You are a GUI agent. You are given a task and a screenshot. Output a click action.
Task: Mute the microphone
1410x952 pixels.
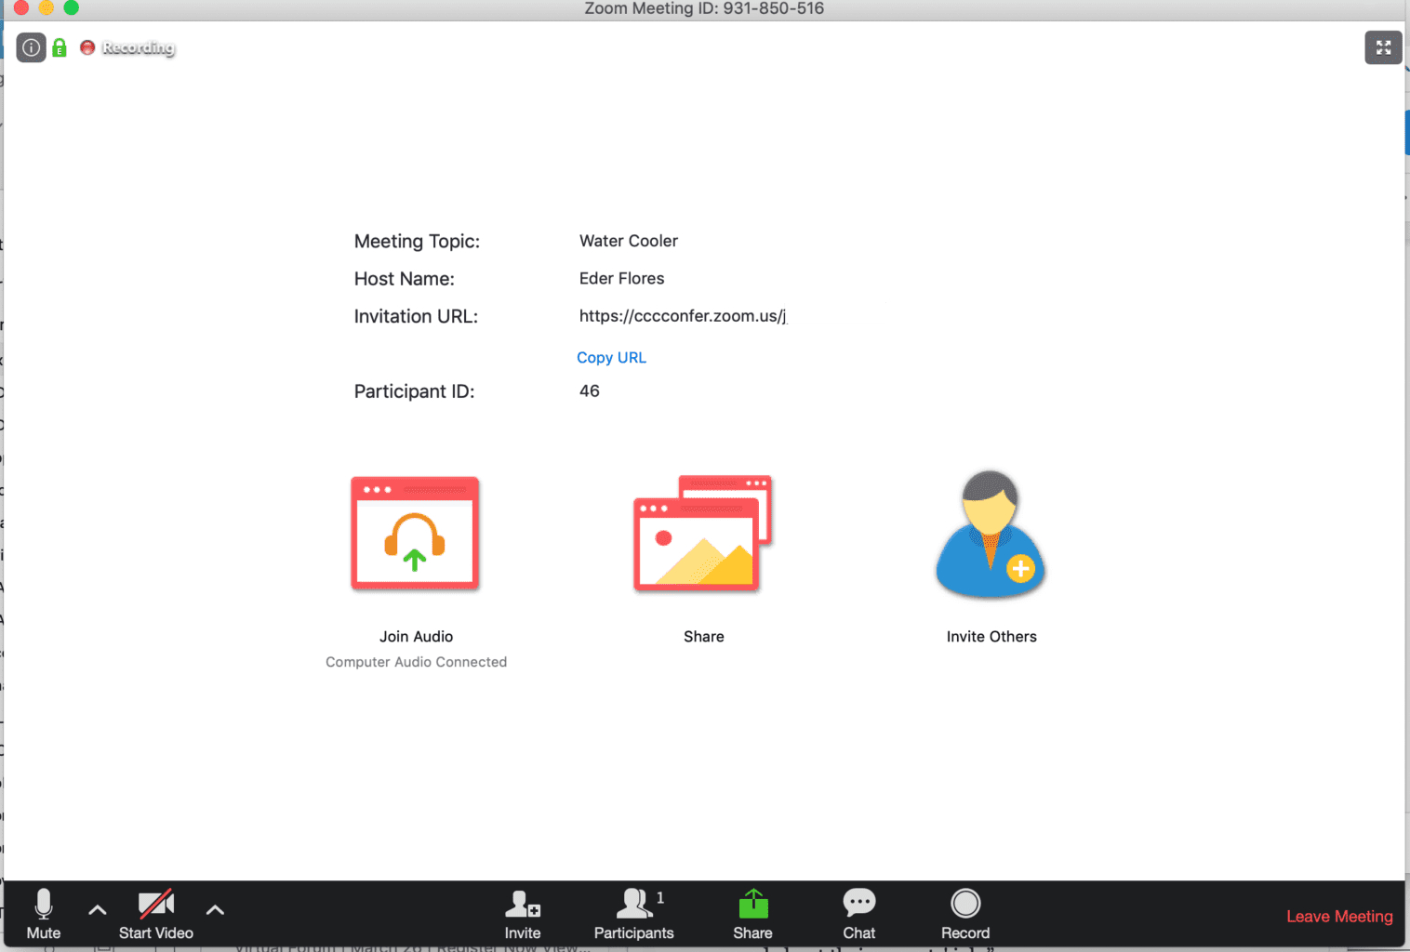click(43, 914)
